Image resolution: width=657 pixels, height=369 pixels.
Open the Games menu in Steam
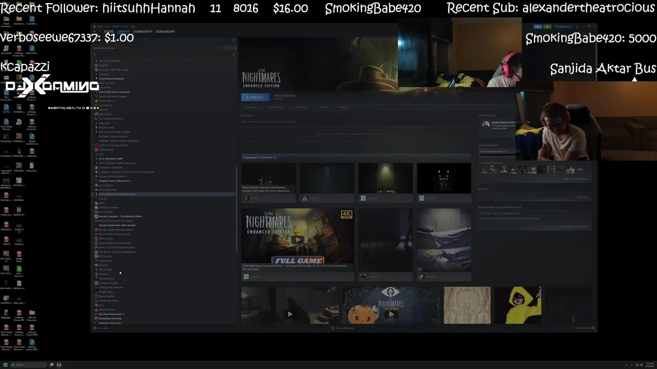click(x=125, y=26)
